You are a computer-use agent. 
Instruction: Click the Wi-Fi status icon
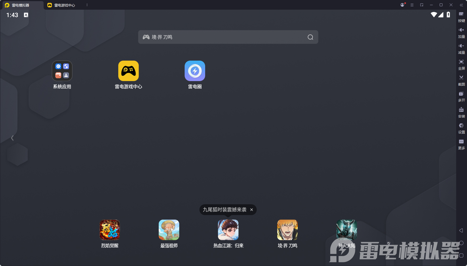point(434,15)
